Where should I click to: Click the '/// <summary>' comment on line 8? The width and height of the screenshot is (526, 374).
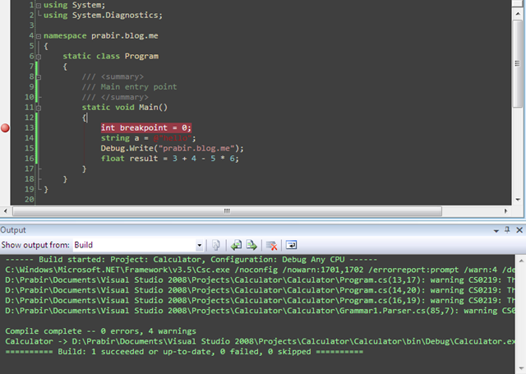pos(113,76)
